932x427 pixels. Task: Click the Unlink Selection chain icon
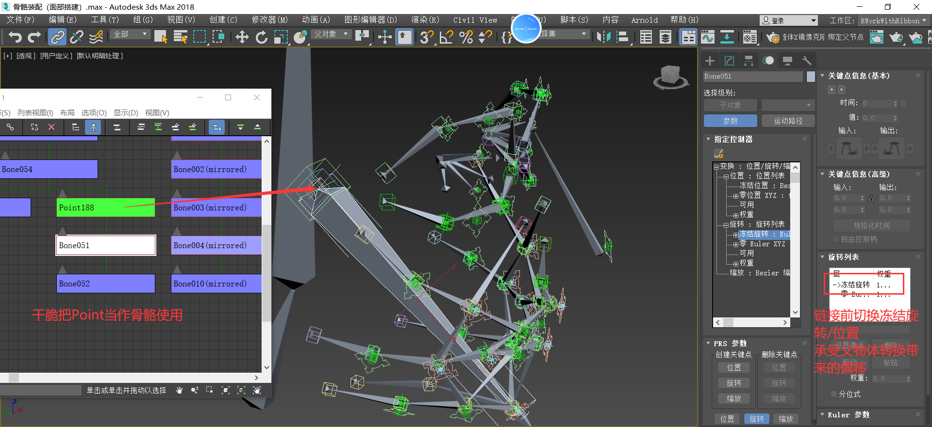[x=77, y=37]
